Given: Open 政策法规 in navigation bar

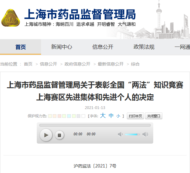Looking at the screenshot, I should 144,47.
